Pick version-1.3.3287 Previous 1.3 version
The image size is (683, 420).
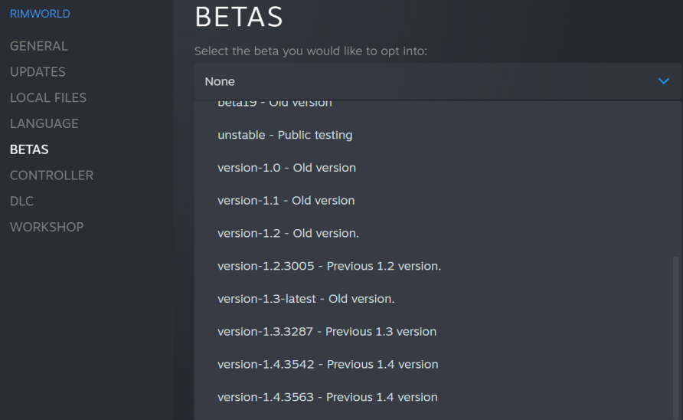(327, 332)
